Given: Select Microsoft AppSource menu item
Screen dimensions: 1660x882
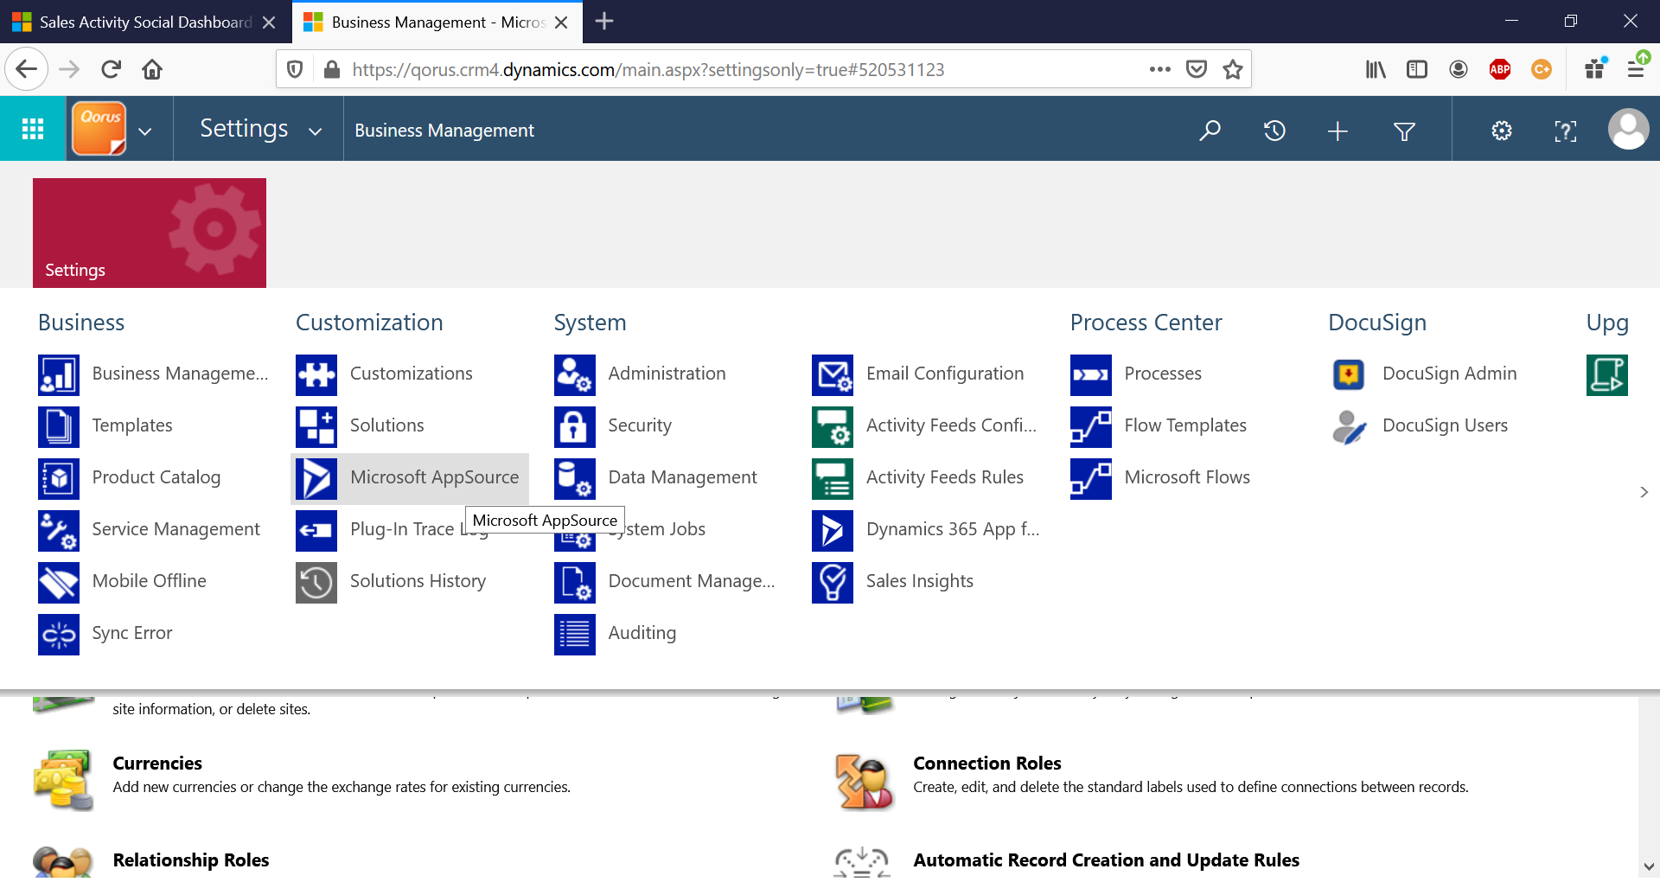Looking at the screenshot, I should [x=433, y=477].
